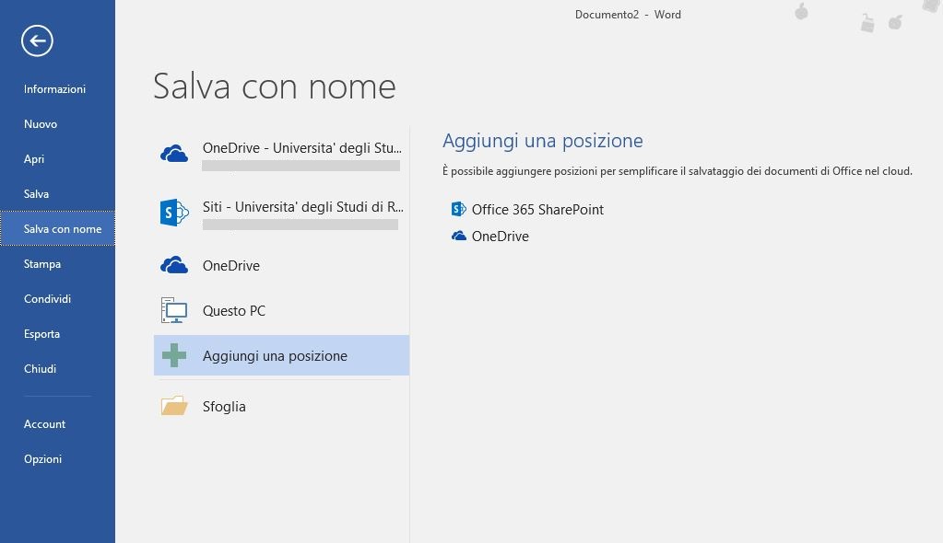
Task: Choose Chiudi to close the document
Action: pyautogui.click(x=40, y=368)
